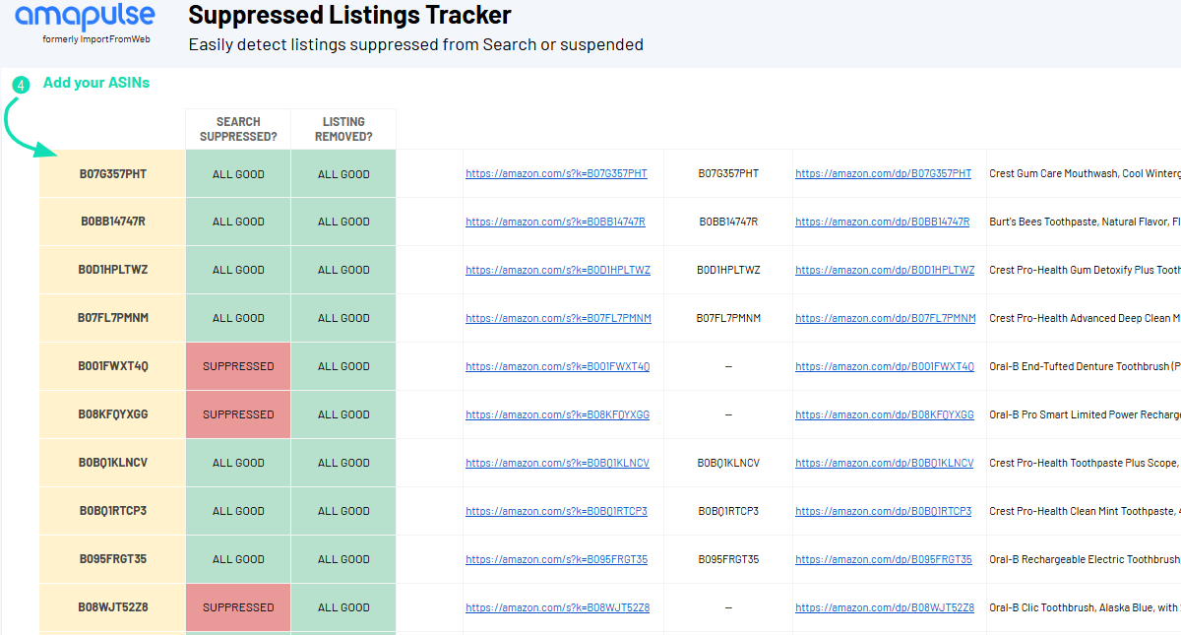Select ASIN cell B07G357PHT in yellow column
The height and width of the screenshot is (635, 1181).
(x=112, y=174)
